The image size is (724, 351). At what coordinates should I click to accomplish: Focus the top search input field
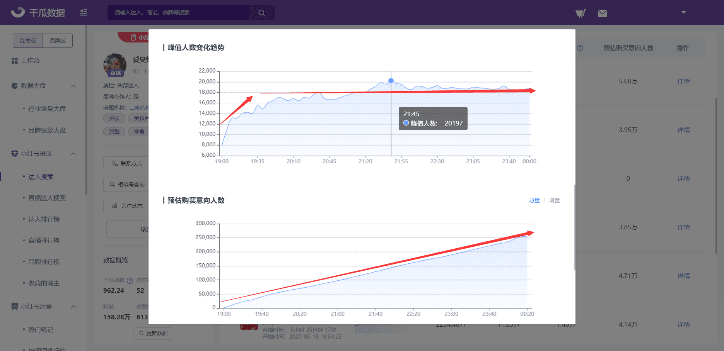coord(178,12)
